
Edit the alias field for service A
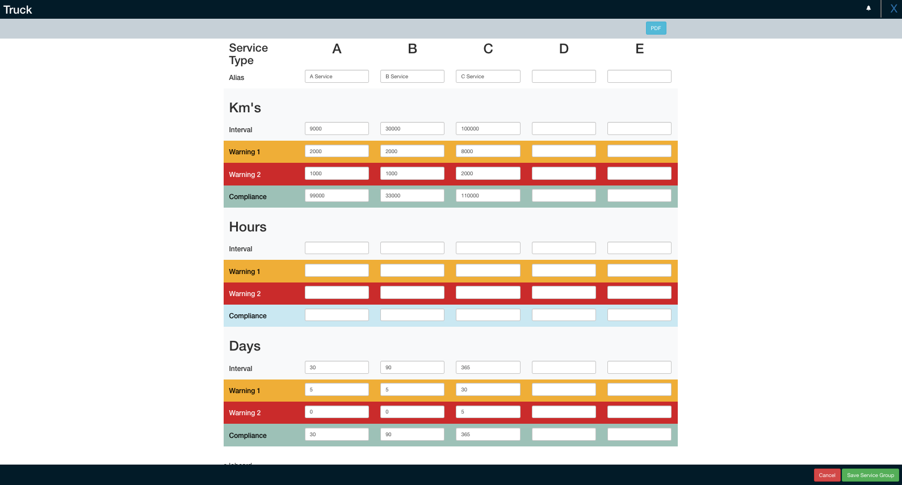[337, 77]
